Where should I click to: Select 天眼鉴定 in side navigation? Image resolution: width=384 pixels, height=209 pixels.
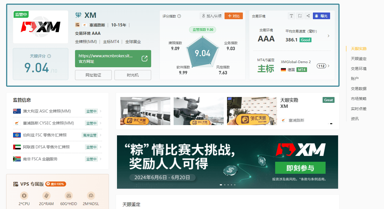pyautogui.click(x=359, y=59)
